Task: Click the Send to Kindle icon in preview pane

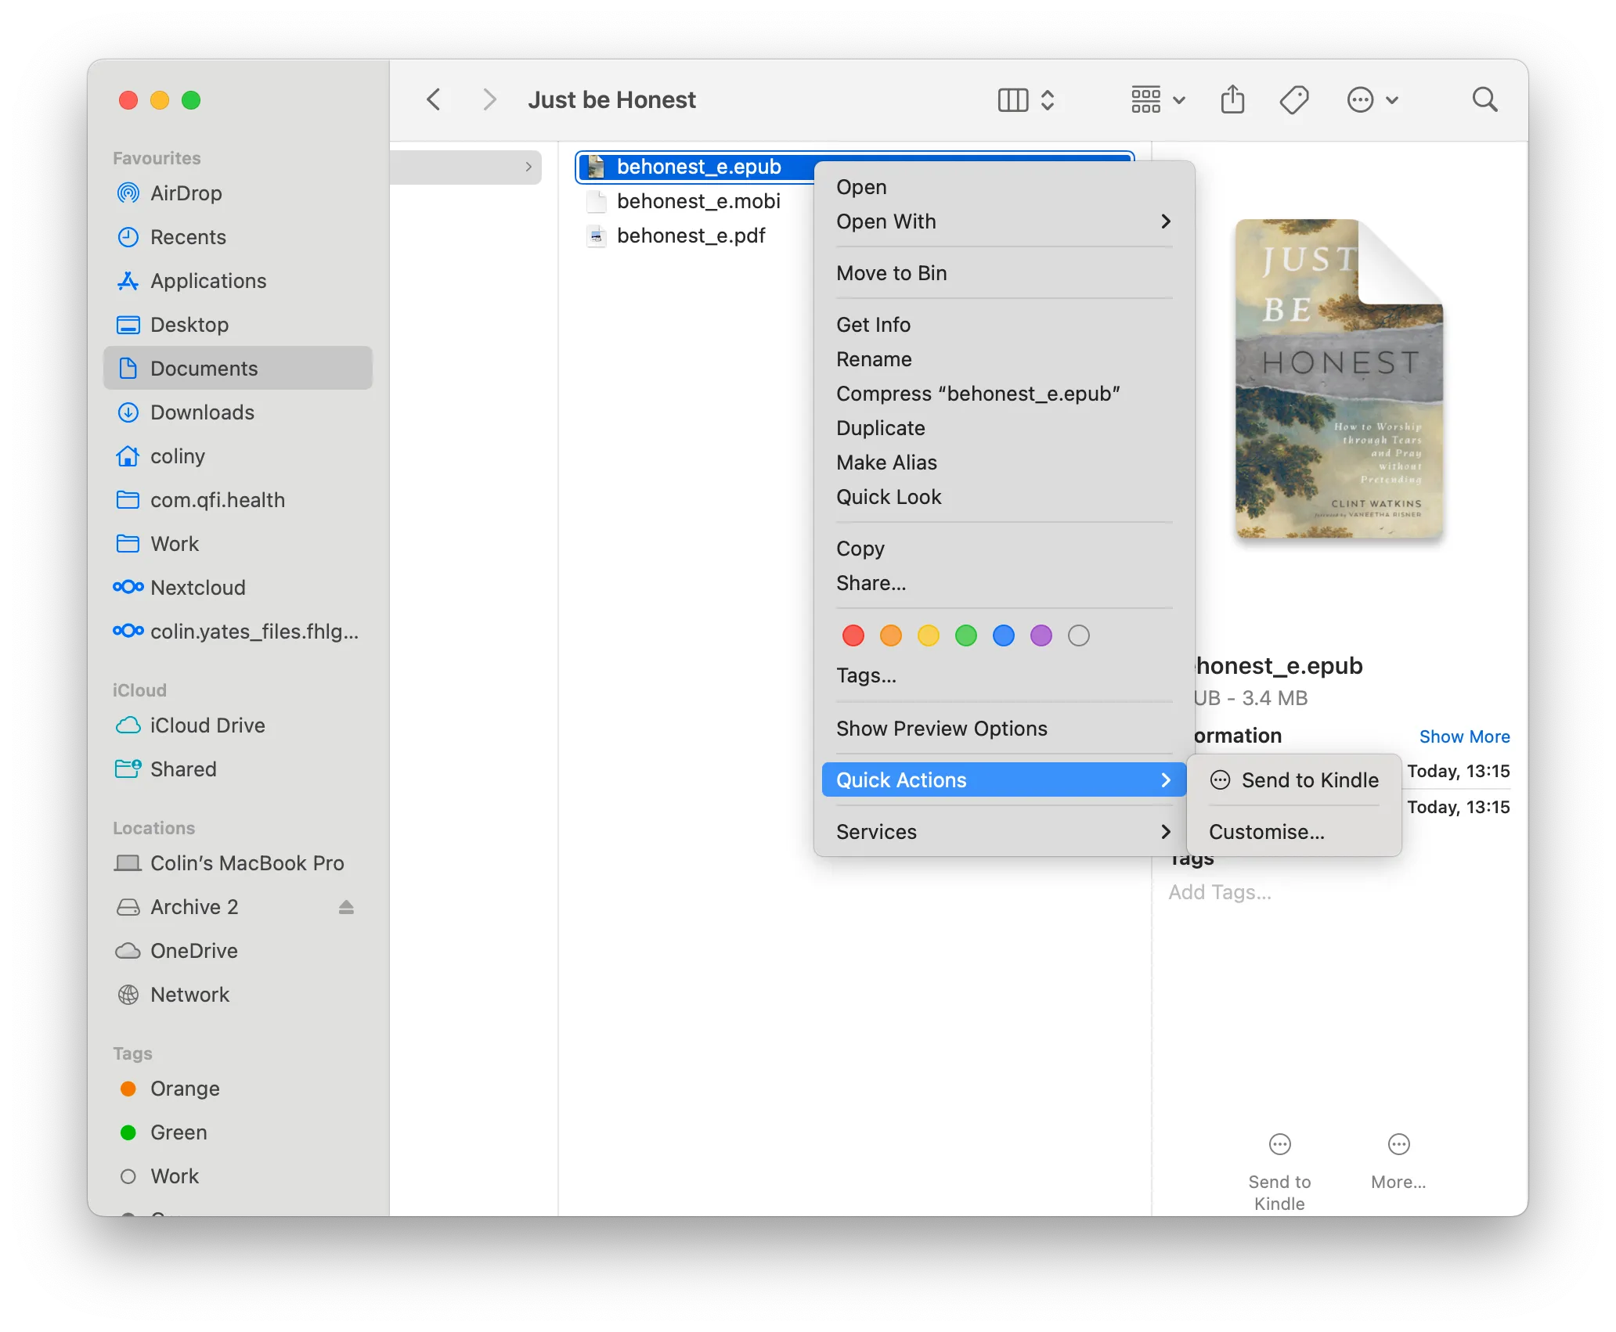Action: coord(1279,1145)
